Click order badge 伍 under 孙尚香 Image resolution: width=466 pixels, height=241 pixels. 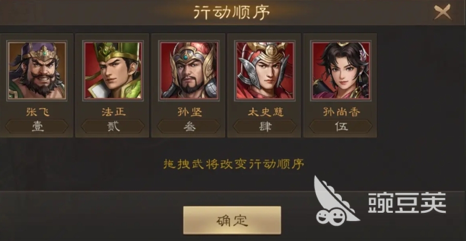pos(341,126)
